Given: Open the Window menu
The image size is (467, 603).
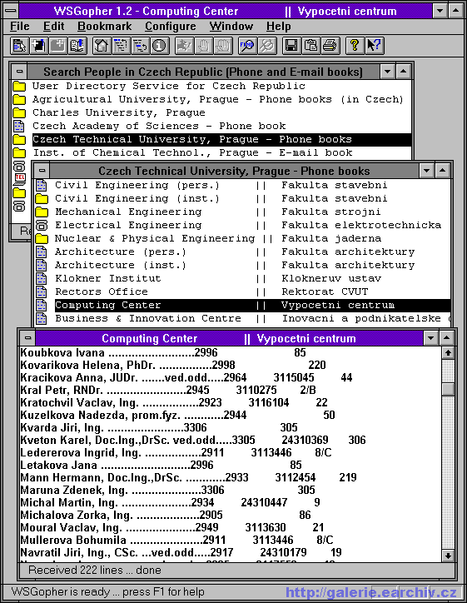Looking at the screenshot, I should pyautogui.click(x=231, y=26).
